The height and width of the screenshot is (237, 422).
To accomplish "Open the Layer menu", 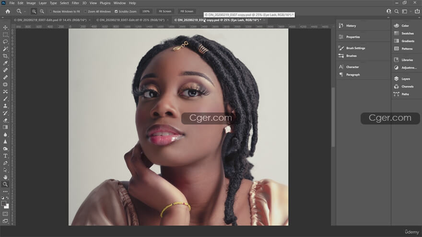I will (x=43, y=3).
